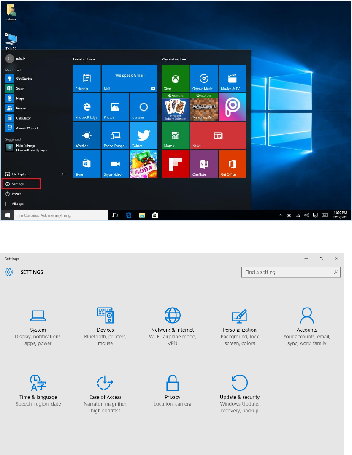The width and height of the screenshot is (352, 455).
Task: Open the network icon in tray
Action: (298, 215)
